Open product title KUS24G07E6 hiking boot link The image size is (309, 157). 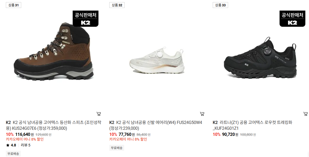tap(54, 125)
